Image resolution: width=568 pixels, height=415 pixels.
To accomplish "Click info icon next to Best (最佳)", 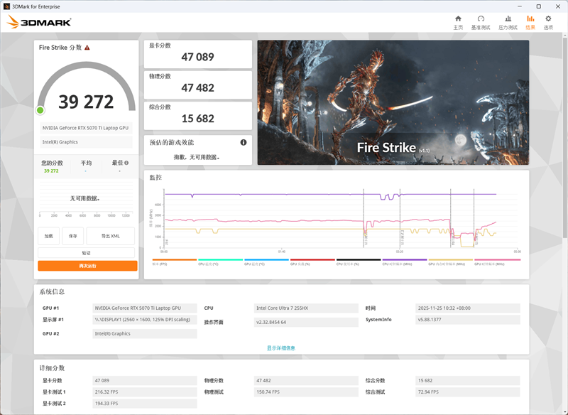I will tap(126, 163).
